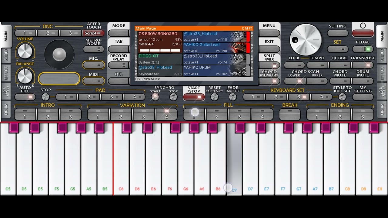Screen dimensions: 388x218
Task: Enable Drum Mute
Action: [x=363, y=81]
